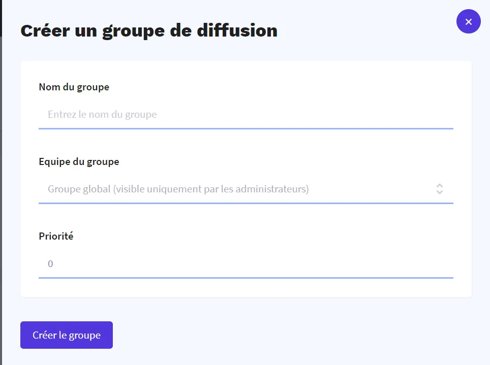Click the X close icon in the purple circle
Image resolution: width=490 pixels, height=365 pixels.
468,21
